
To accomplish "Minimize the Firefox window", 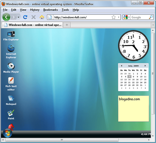I will tap(134, 3).
